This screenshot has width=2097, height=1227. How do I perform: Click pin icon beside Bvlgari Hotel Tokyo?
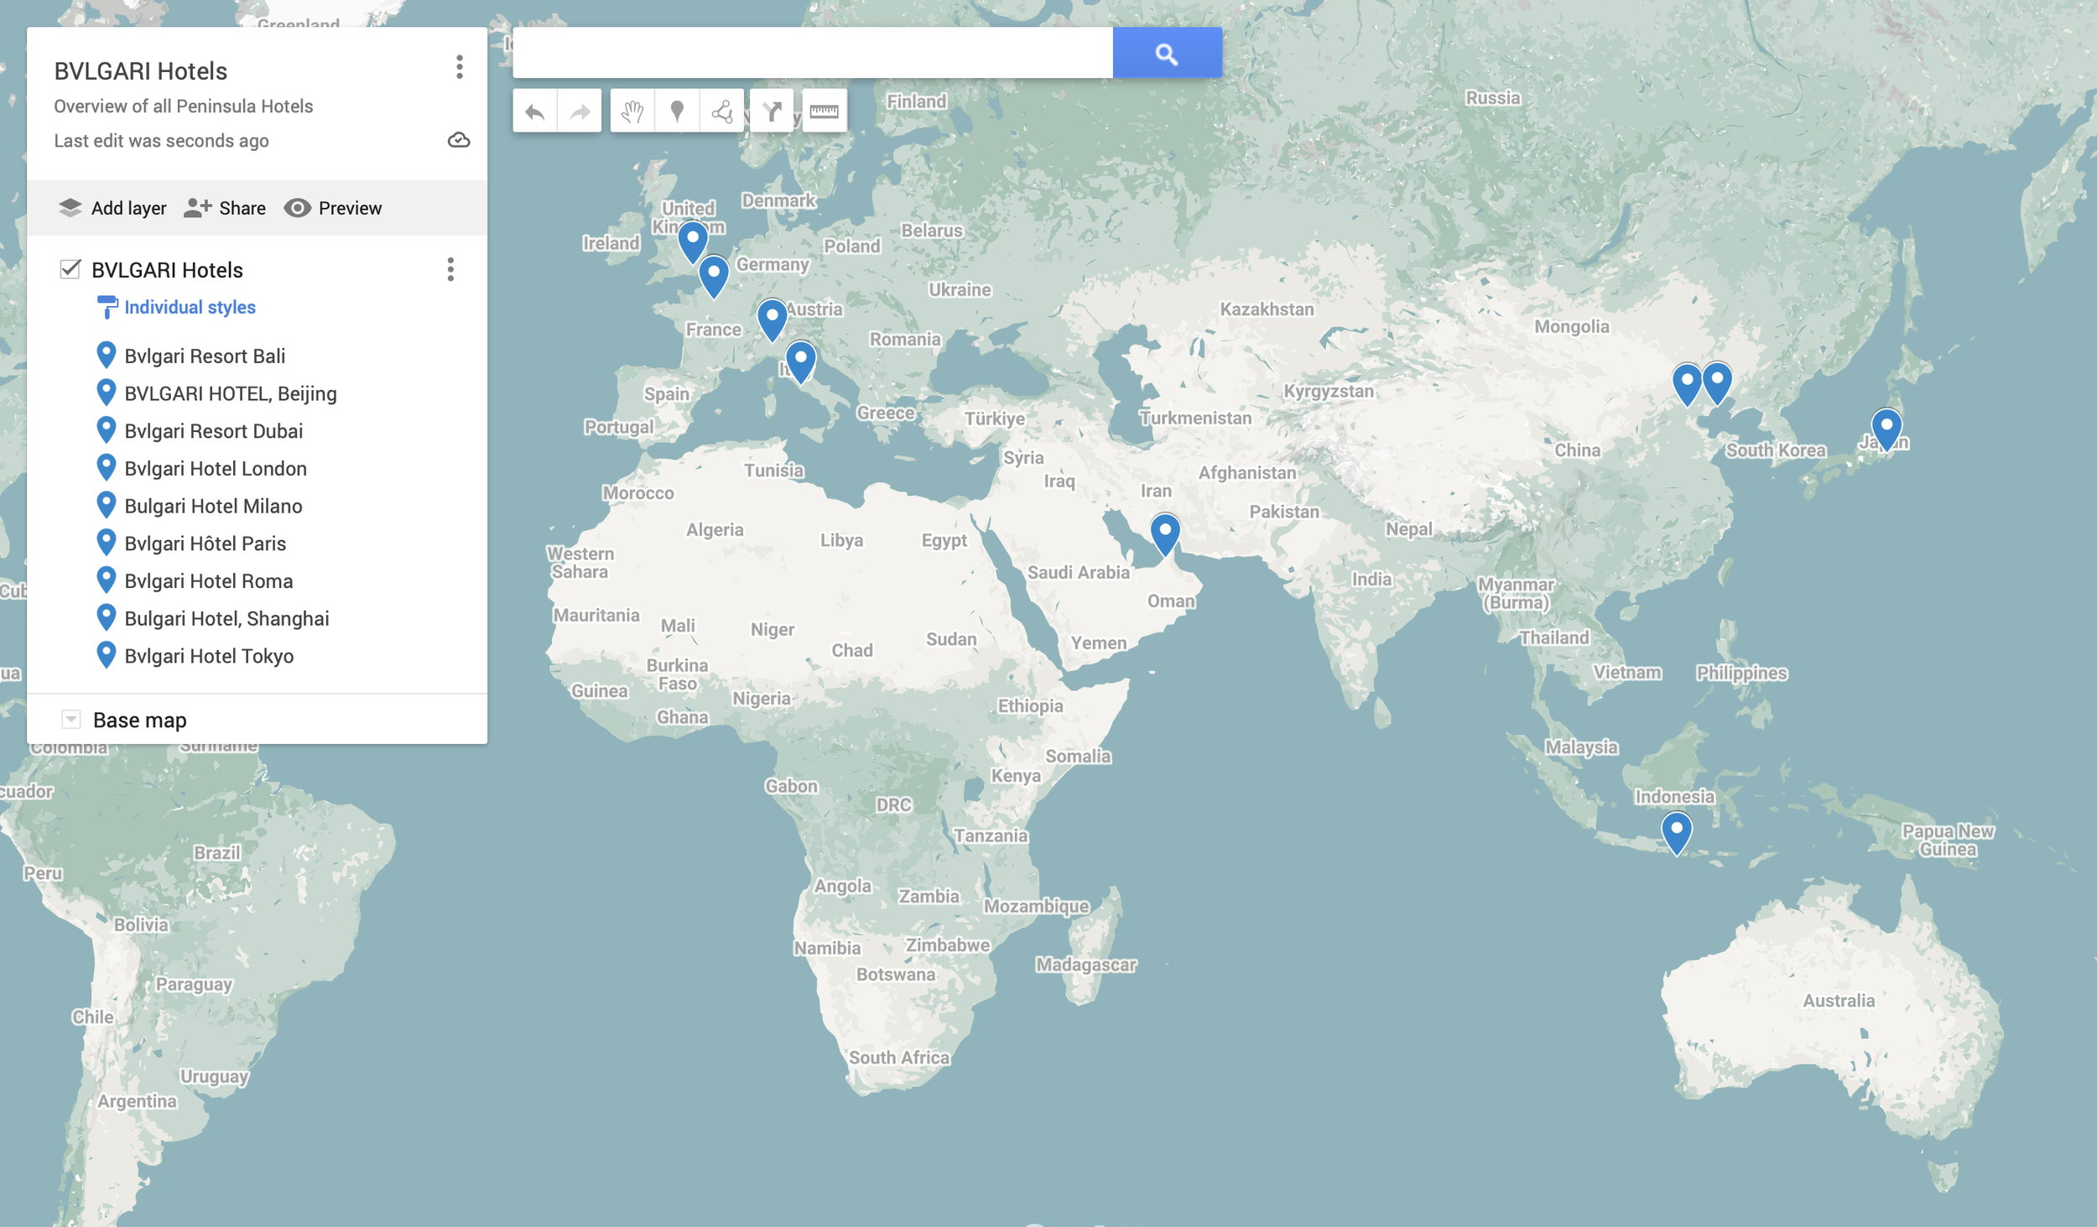click(x=106, y=655)
